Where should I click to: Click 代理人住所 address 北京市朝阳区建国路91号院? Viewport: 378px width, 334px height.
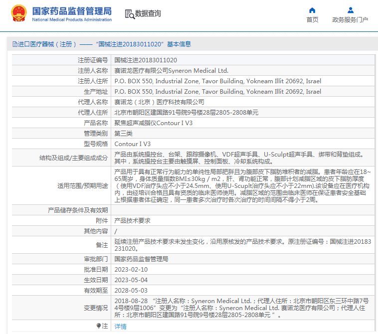coord(187,113)
